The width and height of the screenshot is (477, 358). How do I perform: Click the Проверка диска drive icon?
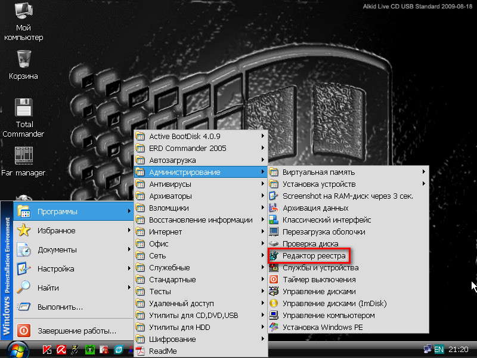click(274, 243)
